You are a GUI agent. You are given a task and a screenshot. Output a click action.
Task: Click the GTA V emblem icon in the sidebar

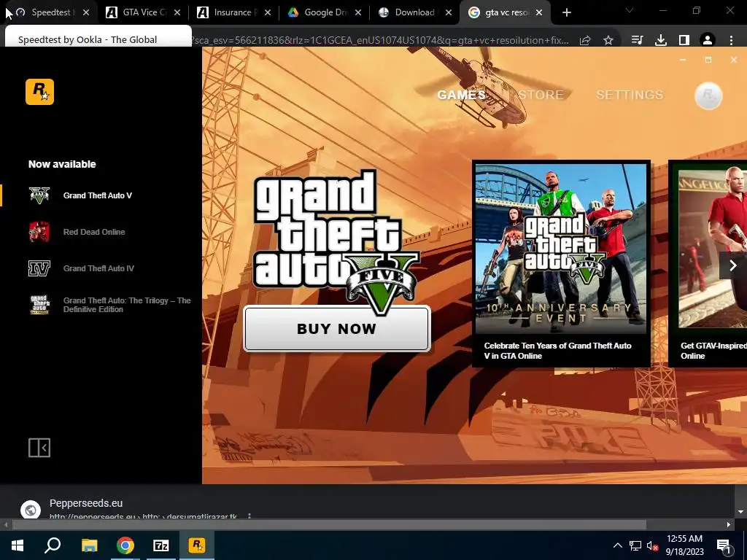(39, 195)
